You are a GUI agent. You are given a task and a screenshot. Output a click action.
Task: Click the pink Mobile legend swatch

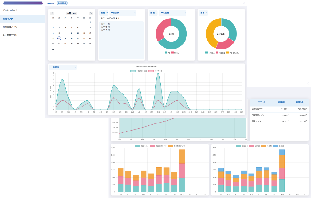point(172,53)
